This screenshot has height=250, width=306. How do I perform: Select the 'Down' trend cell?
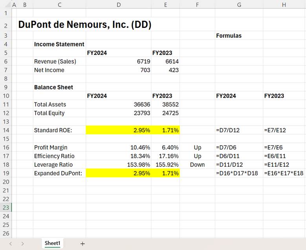197,164
